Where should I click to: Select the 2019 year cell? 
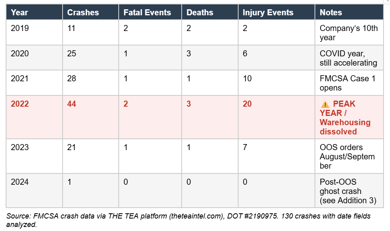pyautogui.click(x=20, y=28)
